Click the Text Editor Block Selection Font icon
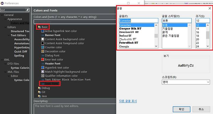 (x=43, y=80)
